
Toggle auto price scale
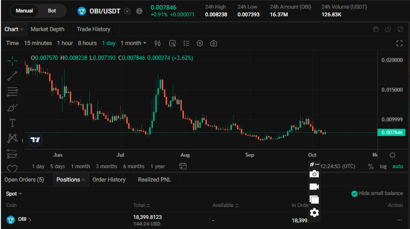click(x=398, y=166)
